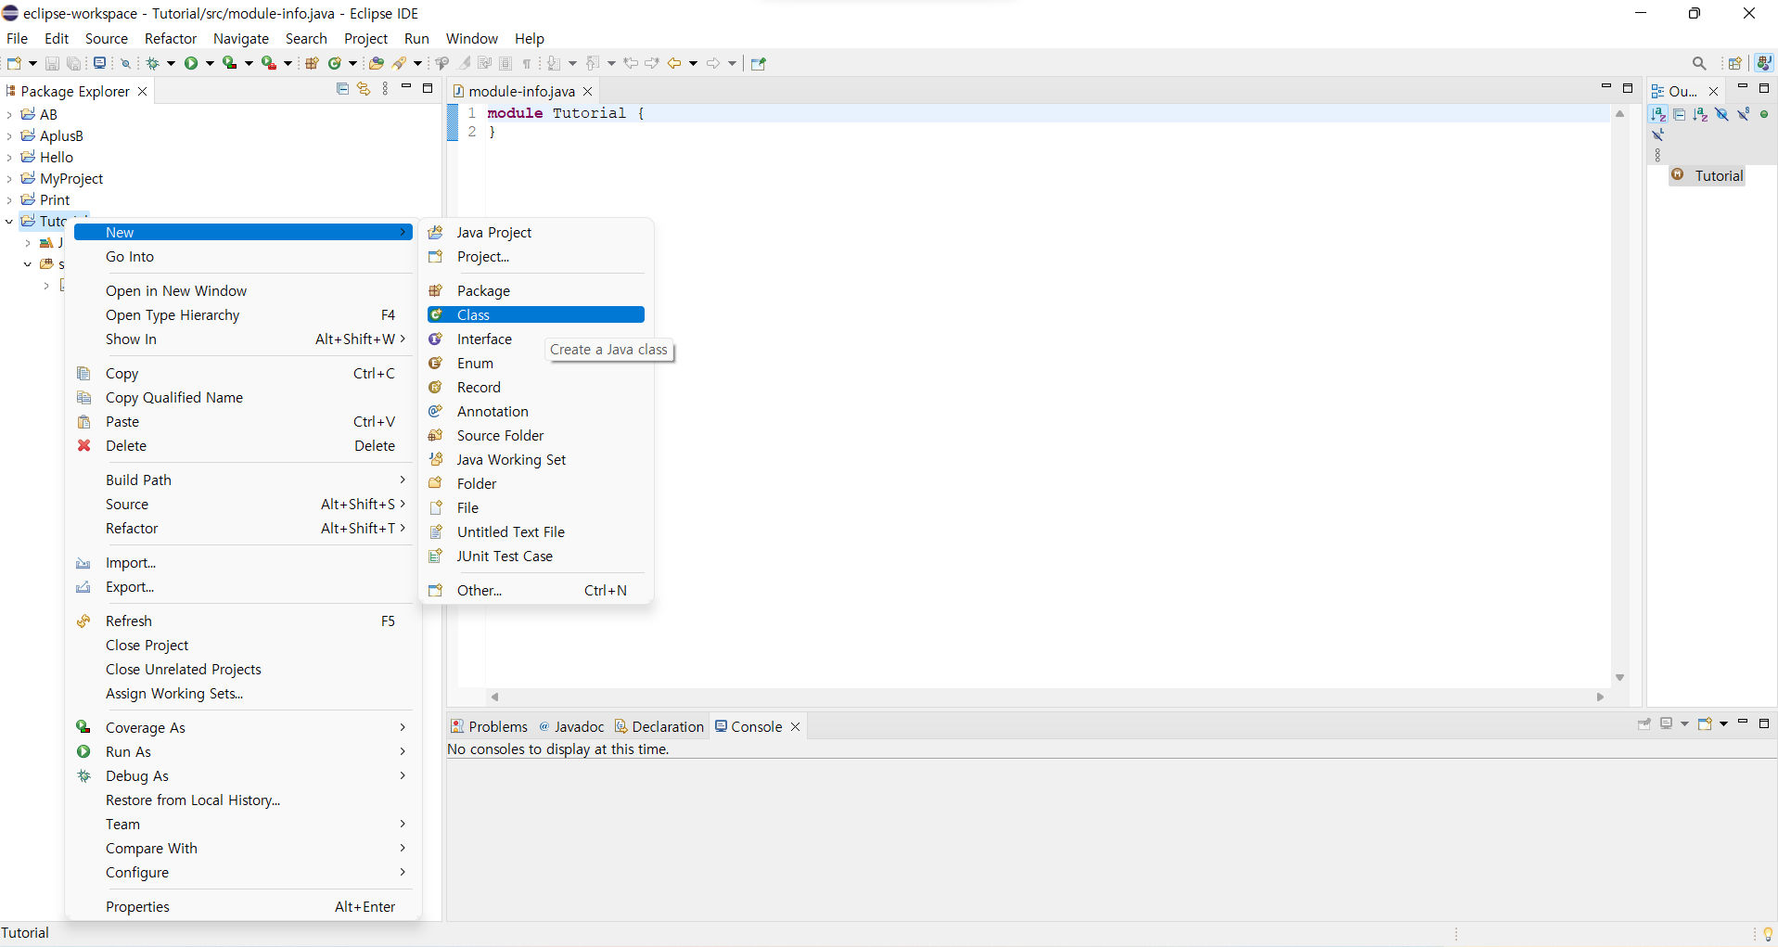1778x947 pixels.
Task: Click the magnifier Search icon at top right
Action: tap(1699, 63)
